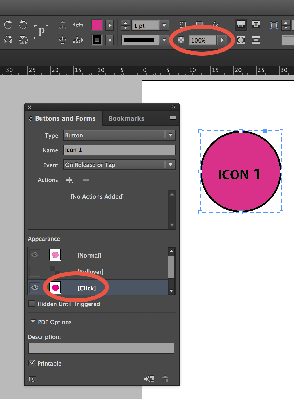Click the checkerboard opacity icon
The height and width of the screenshot is (399, 294).
(181, 40)
